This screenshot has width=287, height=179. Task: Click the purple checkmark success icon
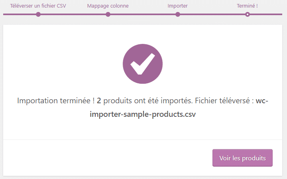[143, 64]
